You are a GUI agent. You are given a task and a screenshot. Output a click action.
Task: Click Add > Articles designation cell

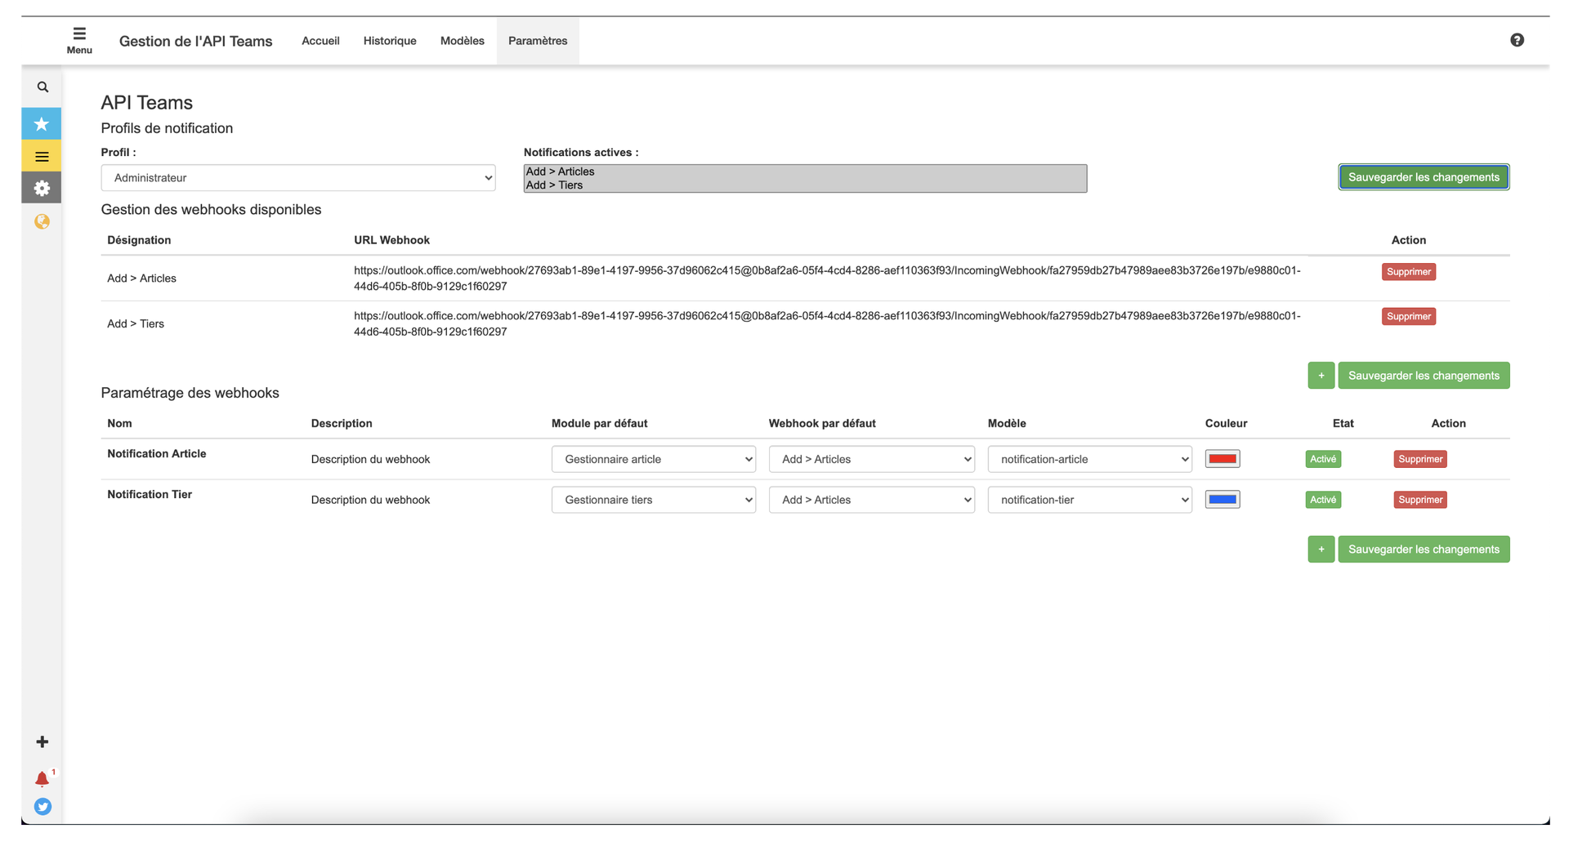[141, 278]
